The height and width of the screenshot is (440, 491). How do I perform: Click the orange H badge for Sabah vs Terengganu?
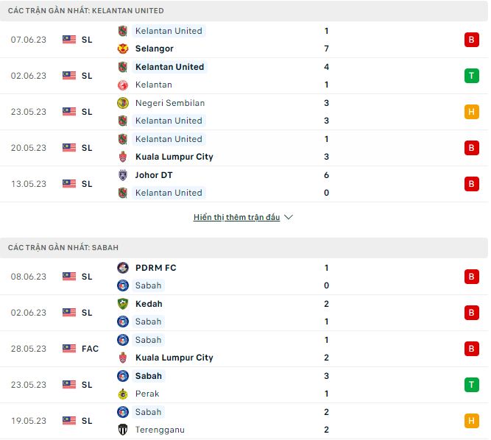[x=471, y=421]
